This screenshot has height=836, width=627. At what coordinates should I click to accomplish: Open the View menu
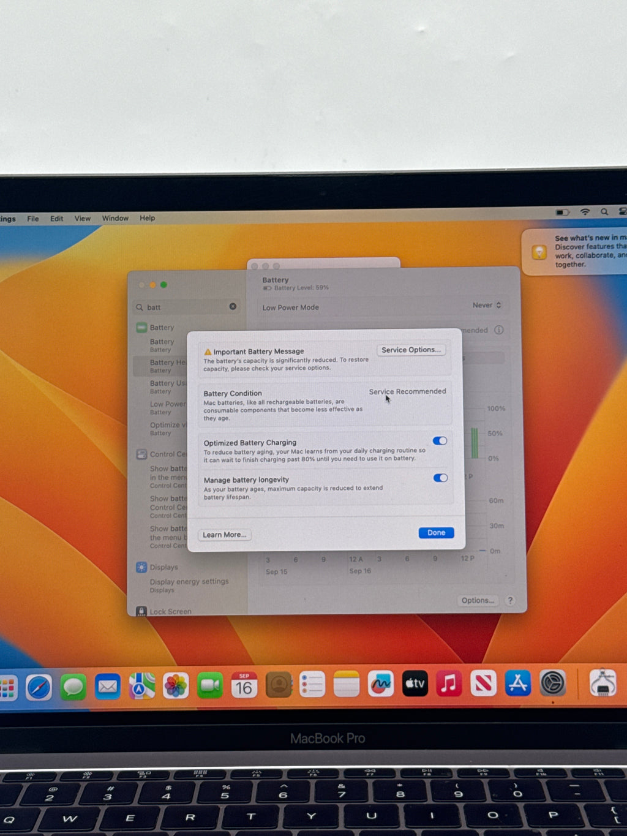click(83, 219)
